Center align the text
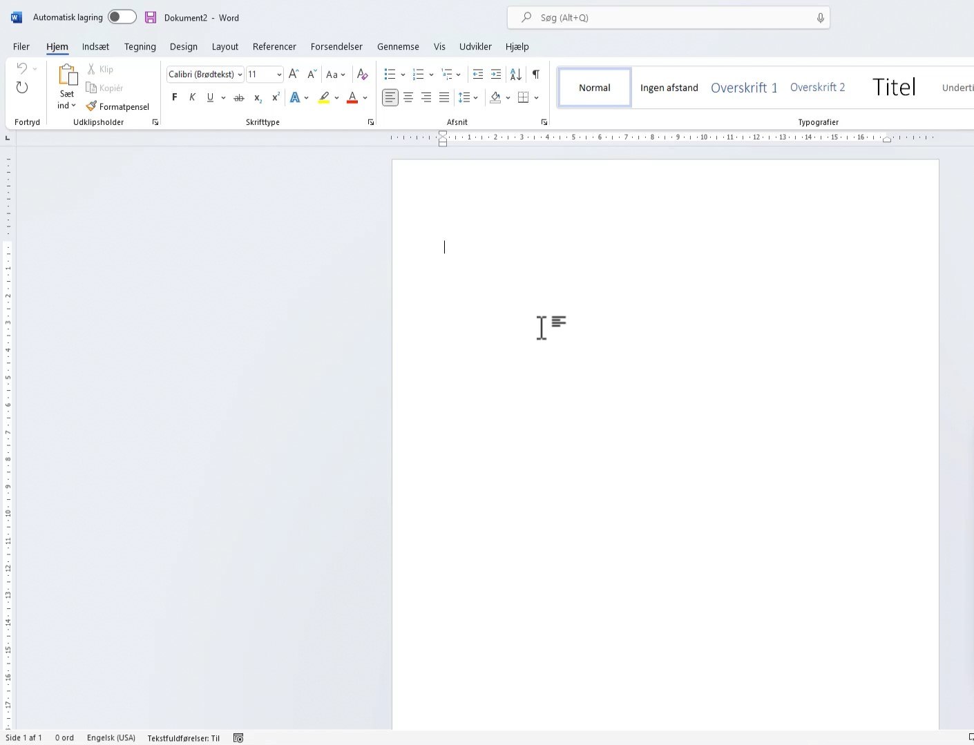This screenshot has height=745, width=974. coord(408,97)
